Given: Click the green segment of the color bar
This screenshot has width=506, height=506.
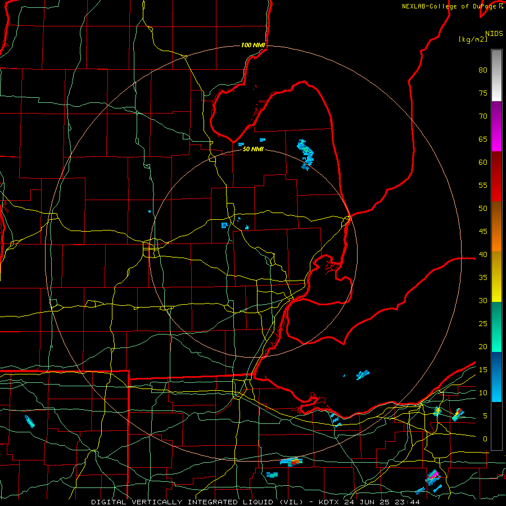Looking at the screenshot, I should pyautogui.click(x=496, y=327).
